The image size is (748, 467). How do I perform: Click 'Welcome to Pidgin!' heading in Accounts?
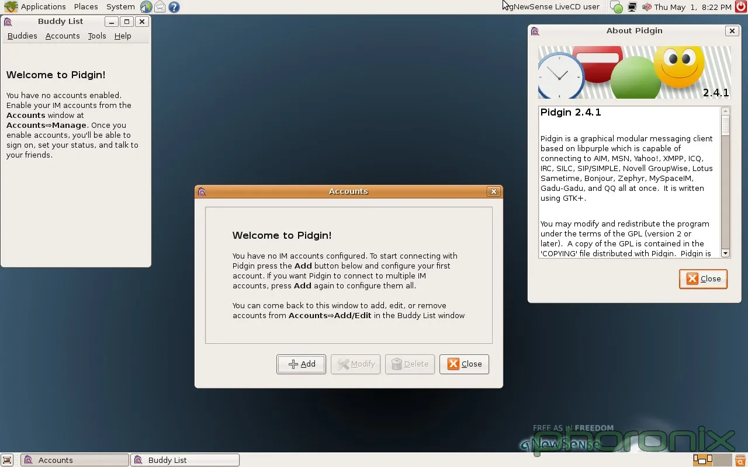tap(282, 235)
